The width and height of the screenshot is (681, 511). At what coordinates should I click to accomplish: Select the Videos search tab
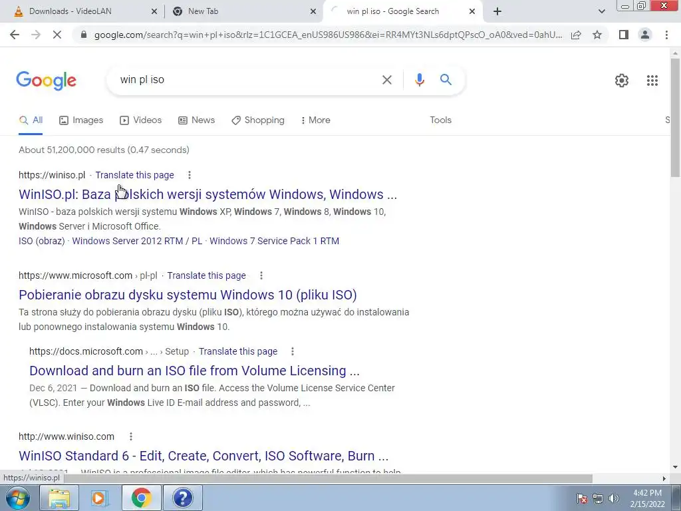[x=141, y=120]
